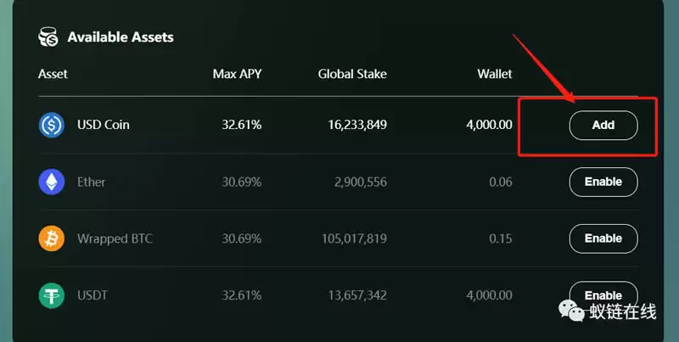Click the Wallet column header

click(495, 74)
